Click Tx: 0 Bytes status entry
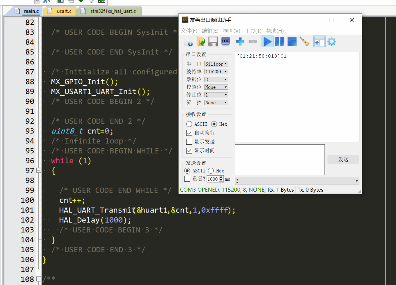Image resolution: width=396 pixels, height=285 pixels. coord(310,190)
